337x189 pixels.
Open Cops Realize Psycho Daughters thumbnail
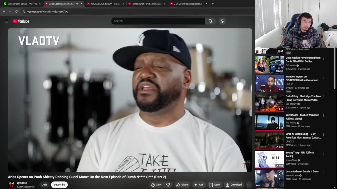[269, 65]
